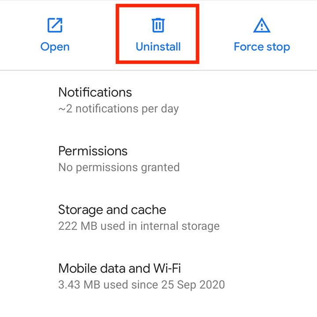Screen dimensions: 317x317
Task: Select the blue Open text label
Action: click(55, 47)
